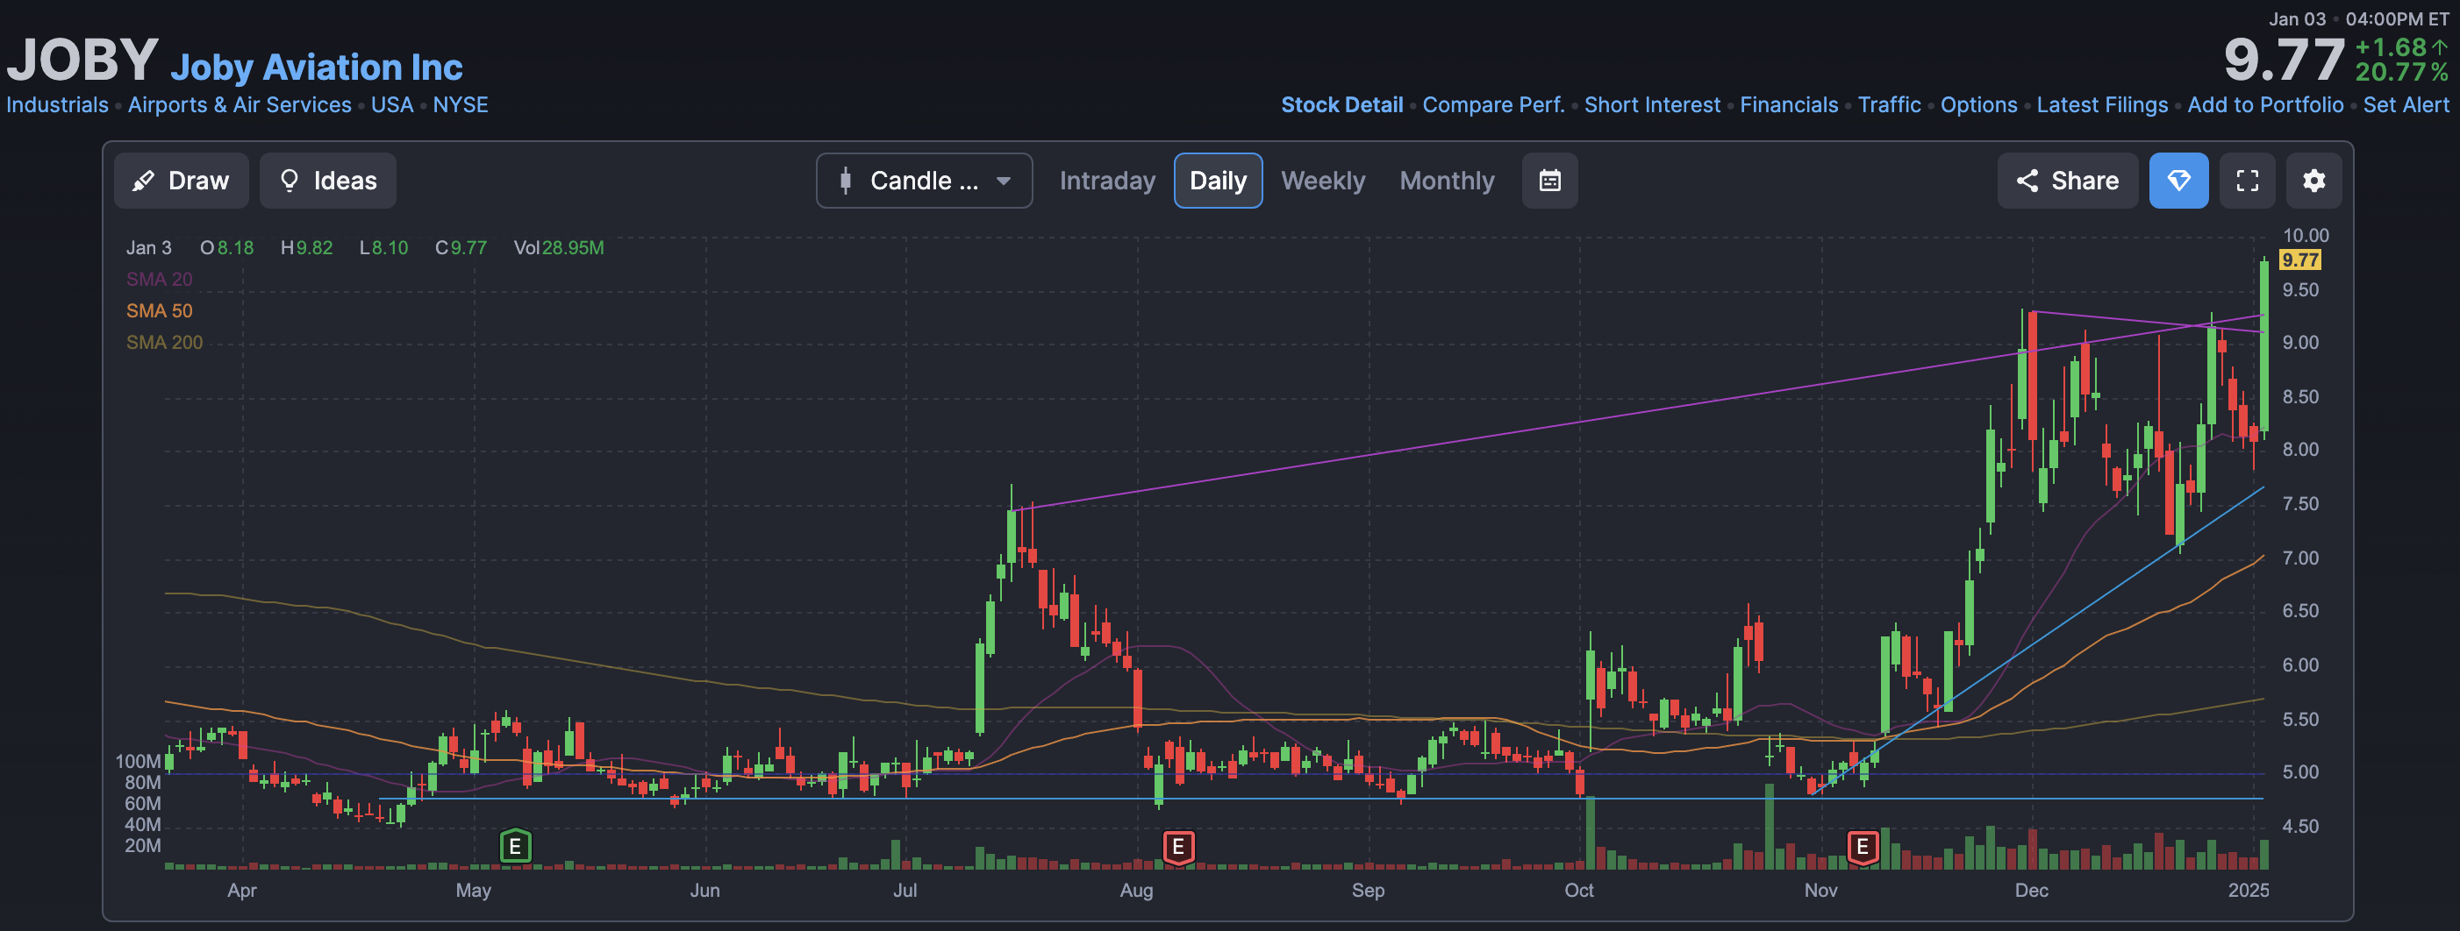Click the +1.68 price change value
Viewport: 2460px width, 931px height.
point(2399,47)
